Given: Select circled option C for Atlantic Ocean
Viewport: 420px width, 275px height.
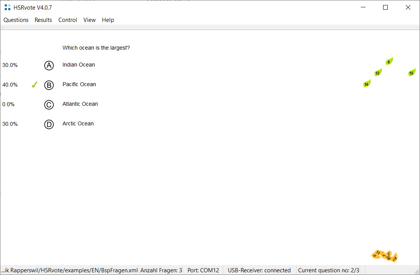Looking at the screenshot, I should (x=49, y=105).
